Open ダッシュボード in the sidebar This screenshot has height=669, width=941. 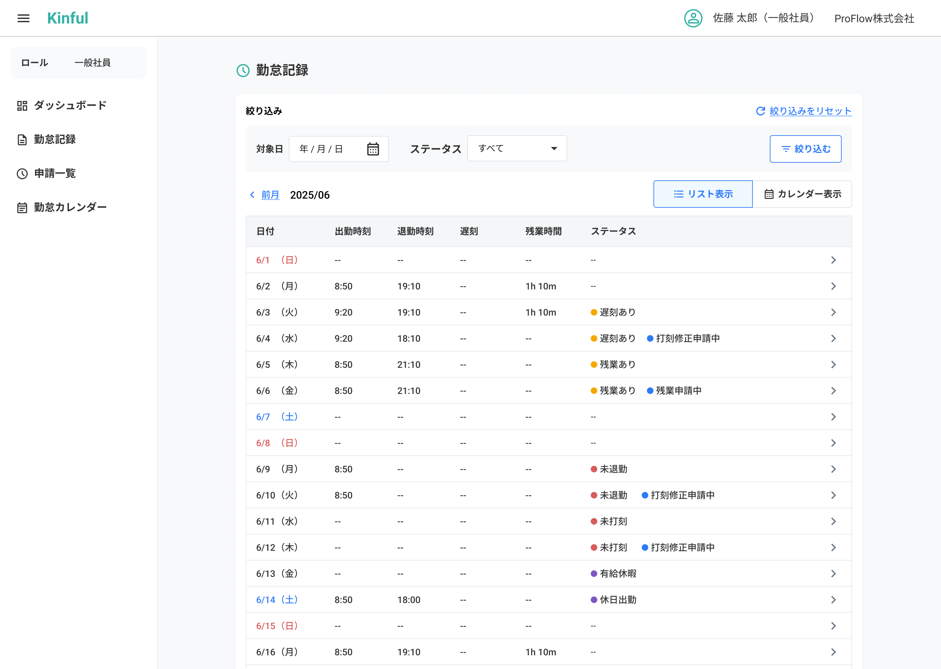70,106
